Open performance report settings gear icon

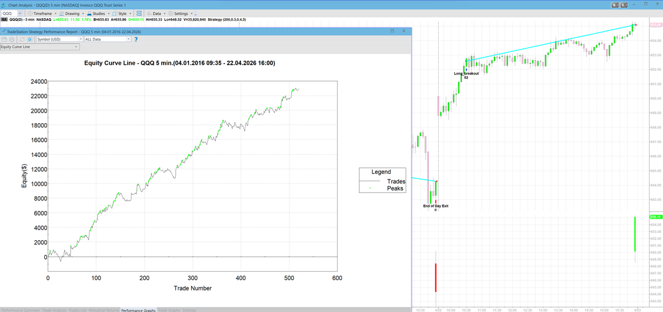pos(30,39)
